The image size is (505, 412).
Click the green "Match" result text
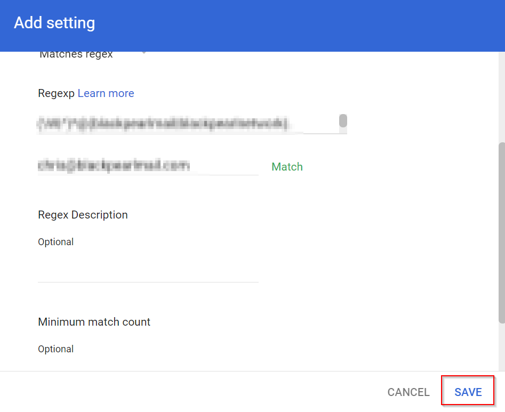point(287,167)
